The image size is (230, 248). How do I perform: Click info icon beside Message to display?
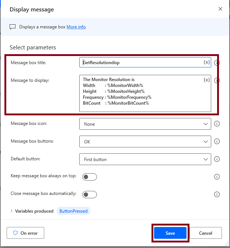click(x=217, y=81)
